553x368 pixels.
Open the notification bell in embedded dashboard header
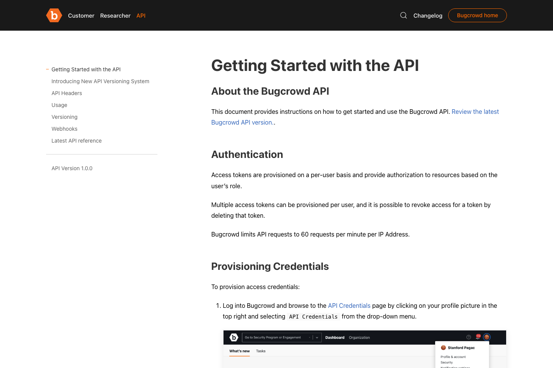click(478, 336)
